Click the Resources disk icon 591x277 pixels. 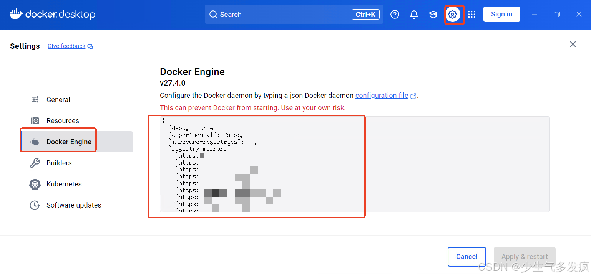[35, 121]
